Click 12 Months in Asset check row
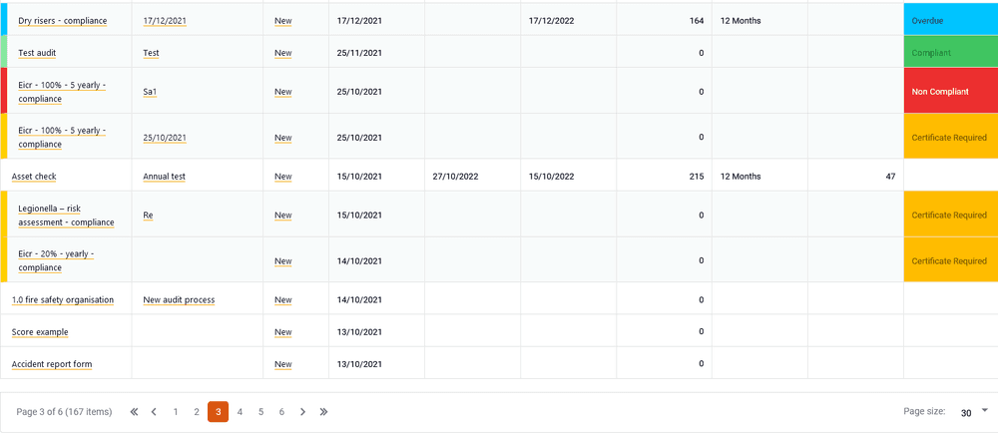Image resolution: width=998 pixels, height=434 pixels. click(x=741, y=177)
